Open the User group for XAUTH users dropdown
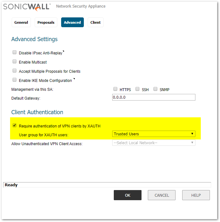The width and height of the screenshot is (220, 222). (154, 134)
